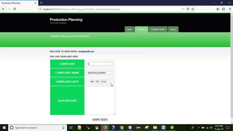The image size is (233, 131).
Task: Launch Google Chrome from the taskbar
Action: (x=122, y=128)
